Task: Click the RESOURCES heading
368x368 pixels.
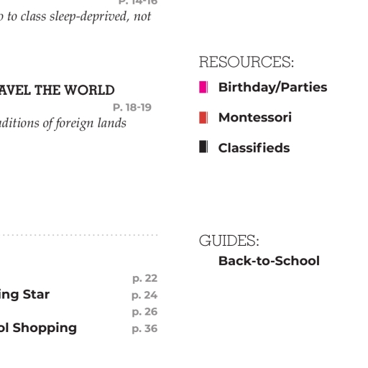Action: (247, 62)
